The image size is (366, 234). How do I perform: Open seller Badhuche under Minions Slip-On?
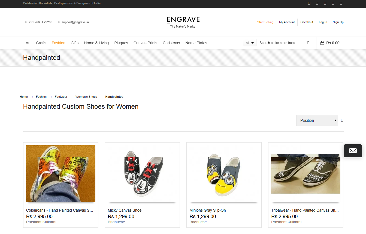(x=198, y=222)
